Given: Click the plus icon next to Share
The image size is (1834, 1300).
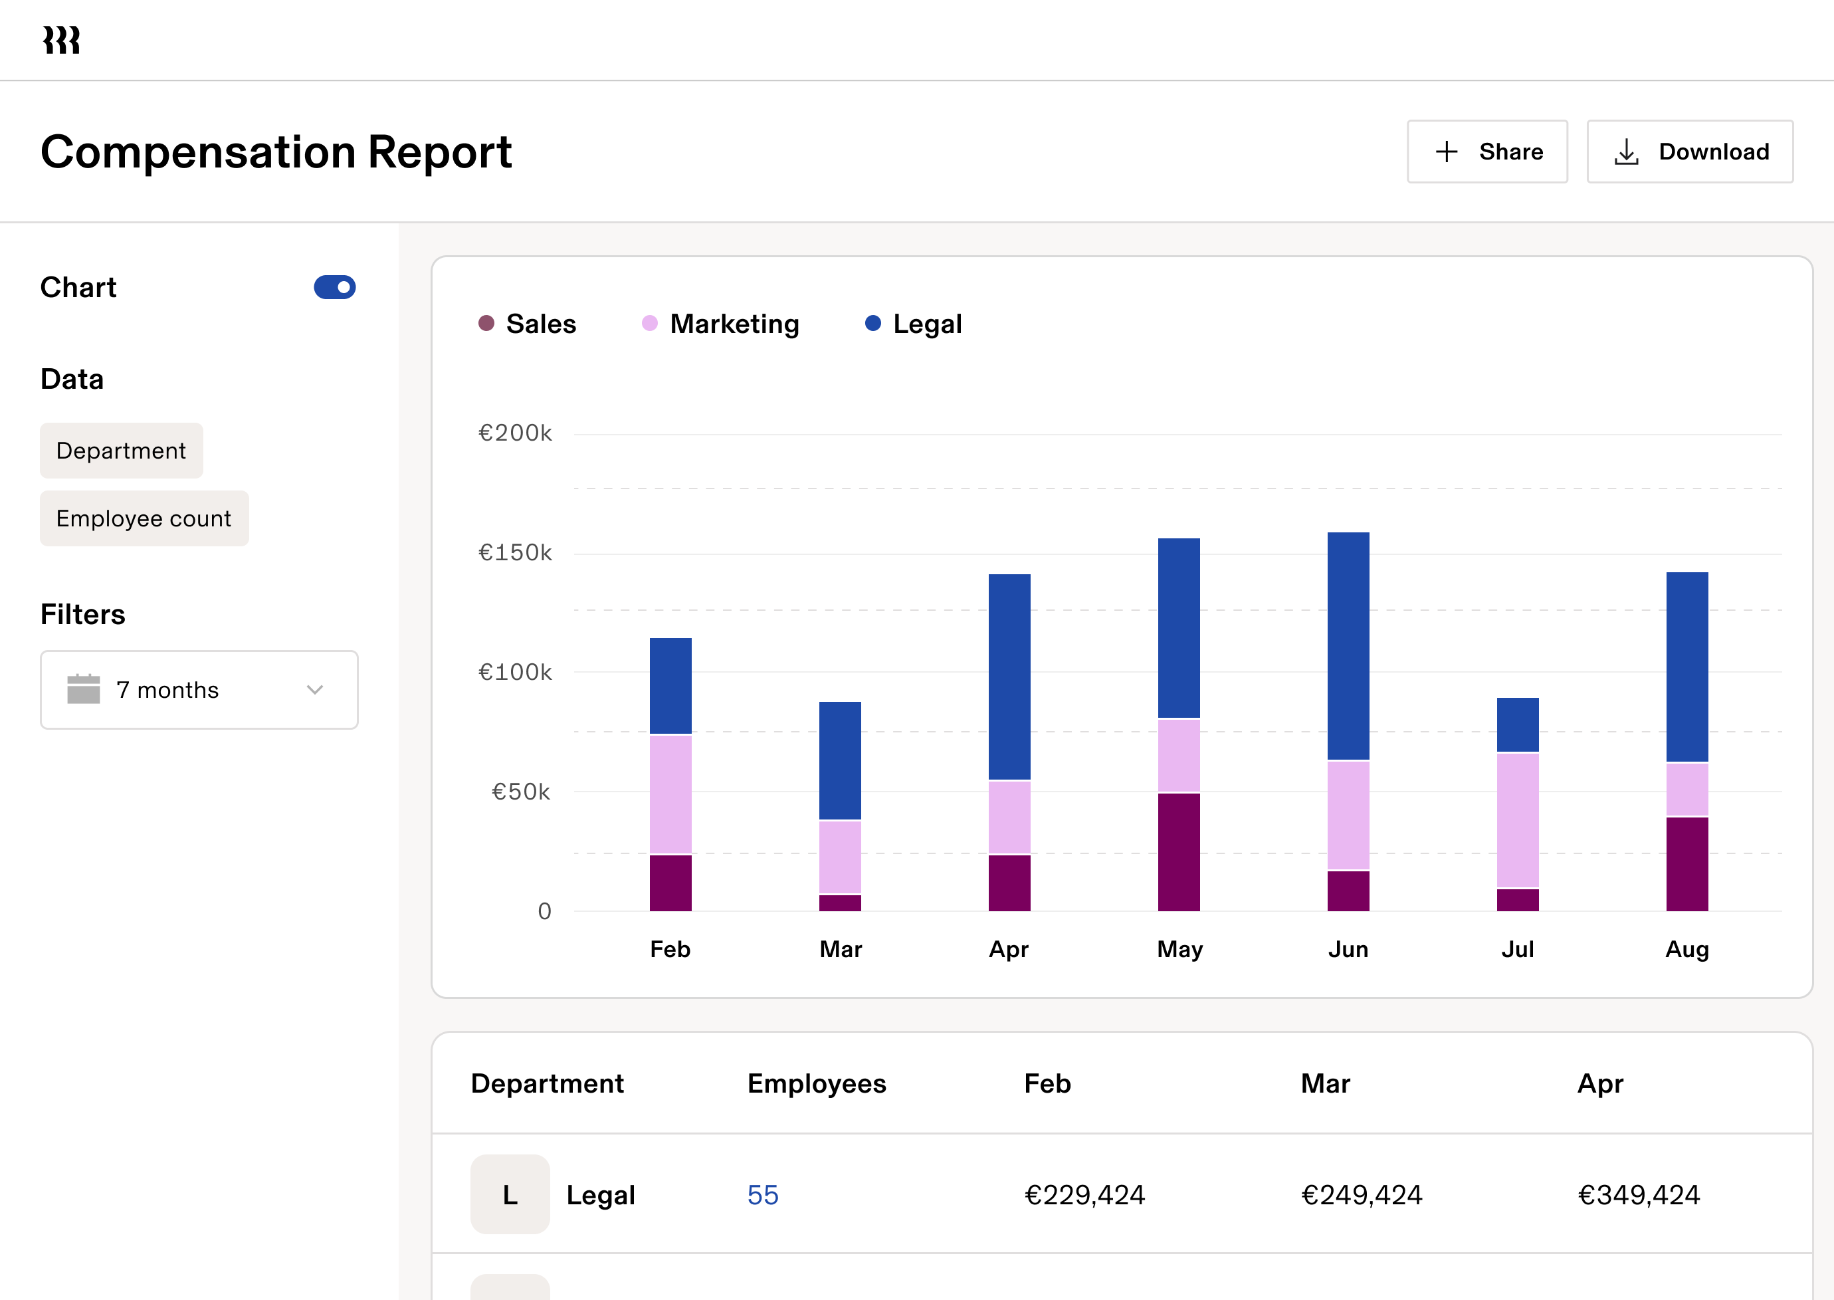Looking at the screenshot, I should coord(1447,152).
